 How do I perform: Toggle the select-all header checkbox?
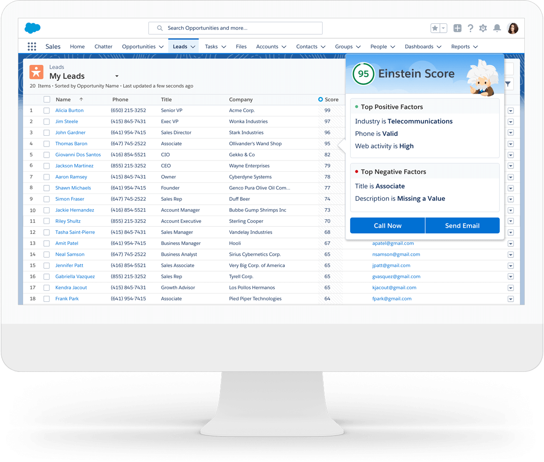click(x=47, y=99)
